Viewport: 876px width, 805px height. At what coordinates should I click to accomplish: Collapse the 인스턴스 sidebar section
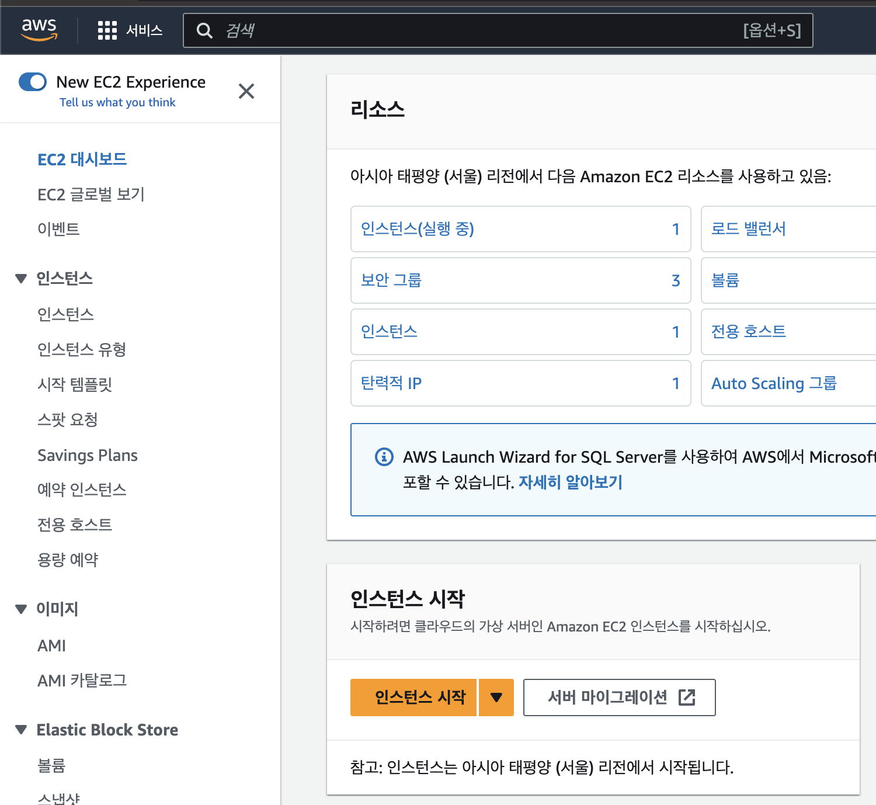coord(21,279)
